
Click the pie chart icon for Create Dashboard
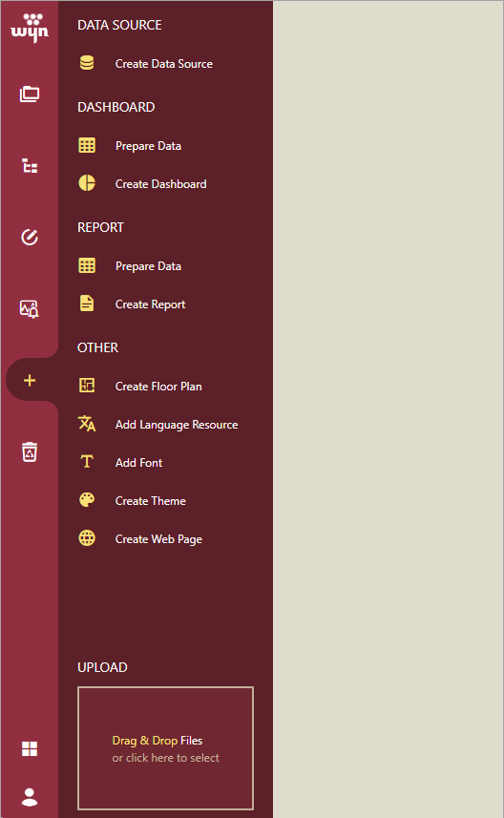[x=87, y=183]
